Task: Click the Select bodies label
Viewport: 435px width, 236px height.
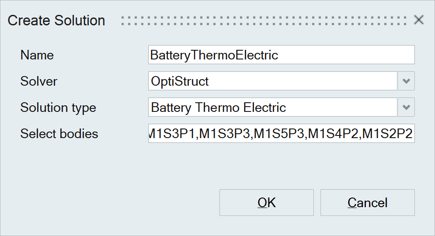Action: [x=59, y=134]
